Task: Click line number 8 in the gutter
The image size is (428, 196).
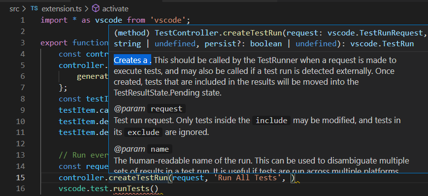Action: click(x=22, y=99)
